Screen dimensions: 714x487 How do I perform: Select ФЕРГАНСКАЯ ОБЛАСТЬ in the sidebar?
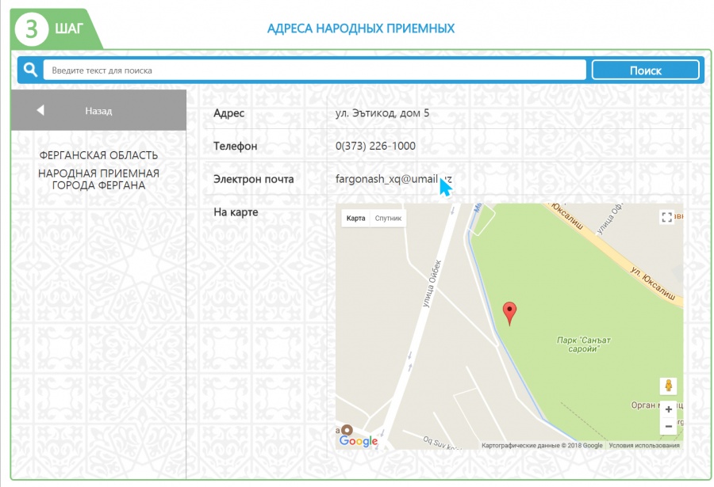point(98,155)
